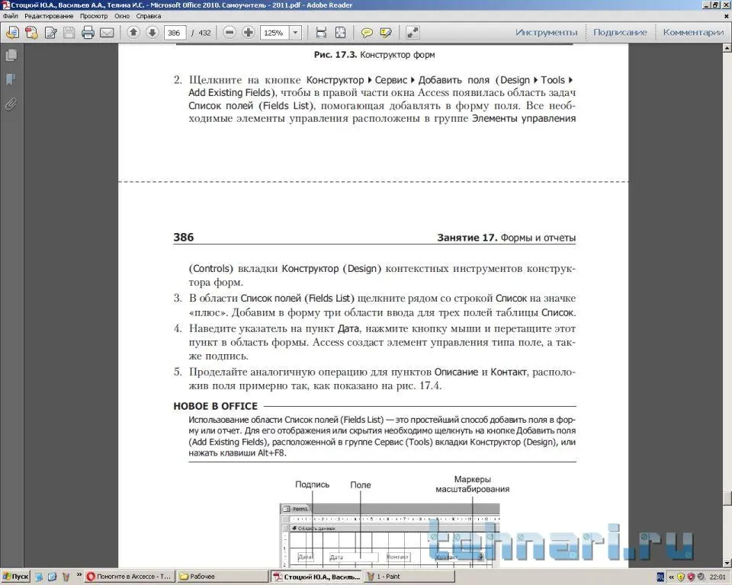This screenshot has height=585, width=732.
Task: Open the Пуск start menu
Action: click(15, 577)
